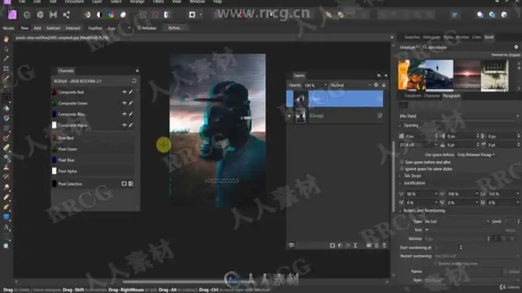Delete layer with the Layers trash icon
Screen dimensions: 522x293
384,245
